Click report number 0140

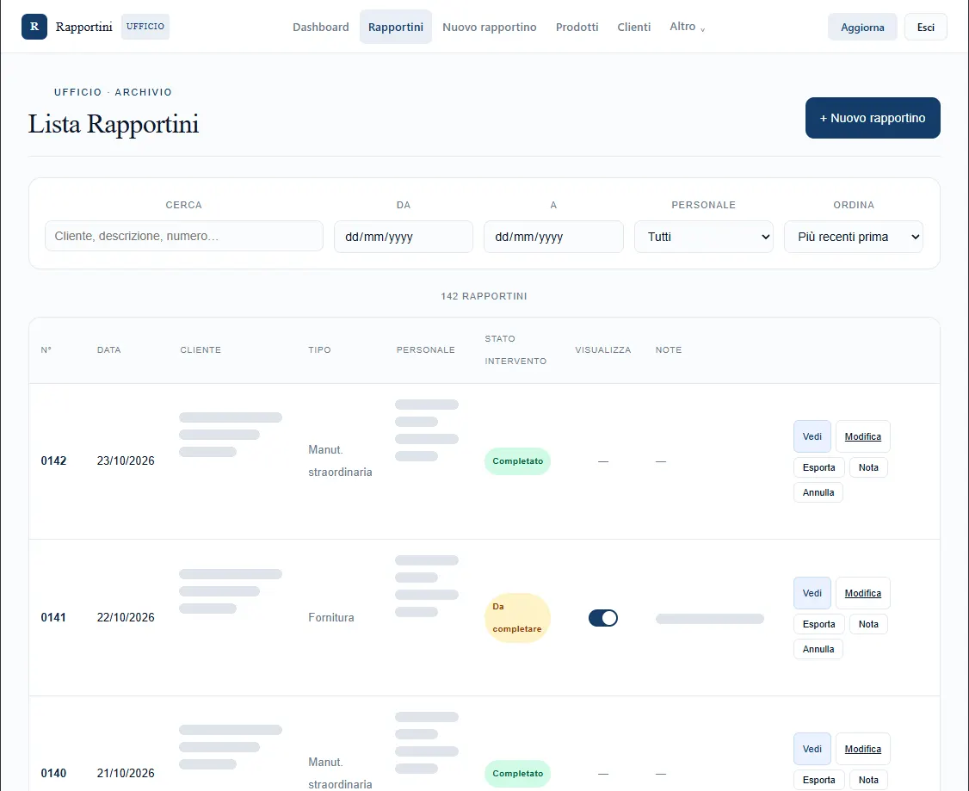(53, 773)
